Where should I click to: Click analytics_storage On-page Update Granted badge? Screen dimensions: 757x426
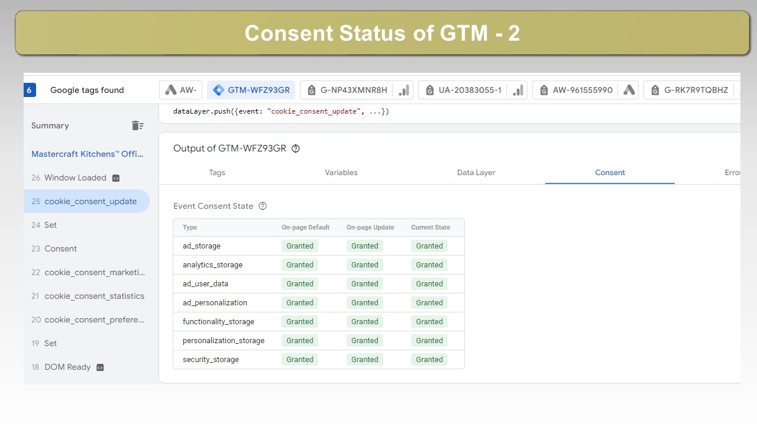point(365,265)
